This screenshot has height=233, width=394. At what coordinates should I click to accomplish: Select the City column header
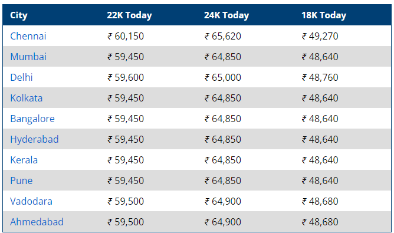(x=19, y=15)
